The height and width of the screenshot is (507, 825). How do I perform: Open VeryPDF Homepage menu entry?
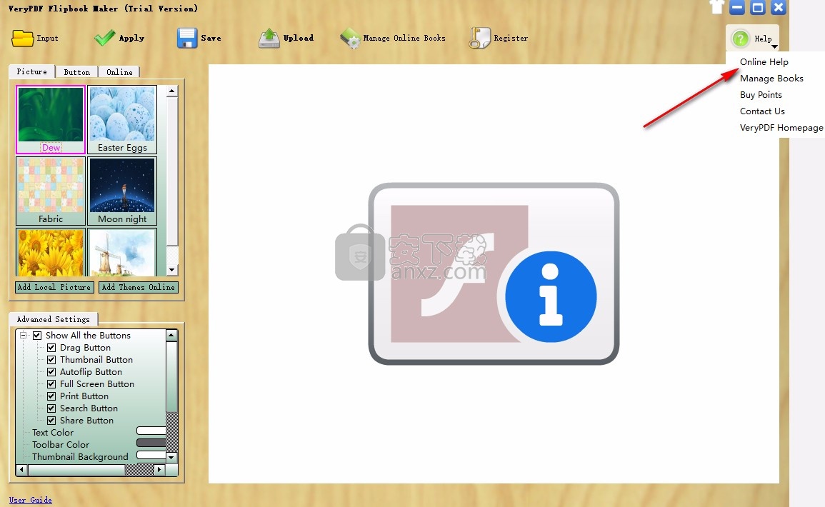click(x=781, y=128)
